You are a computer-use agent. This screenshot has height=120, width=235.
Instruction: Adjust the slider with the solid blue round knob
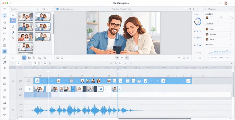[198, 38]
